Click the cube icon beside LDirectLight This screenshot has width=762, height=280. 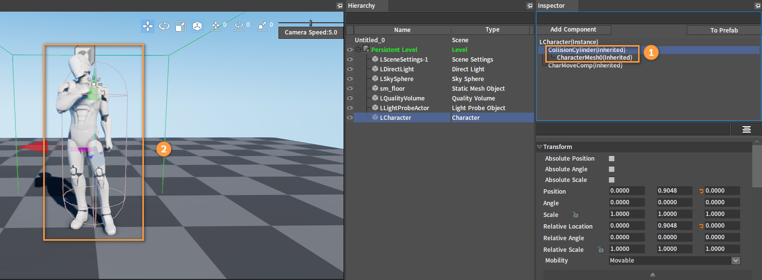click(x=375, y=69)
